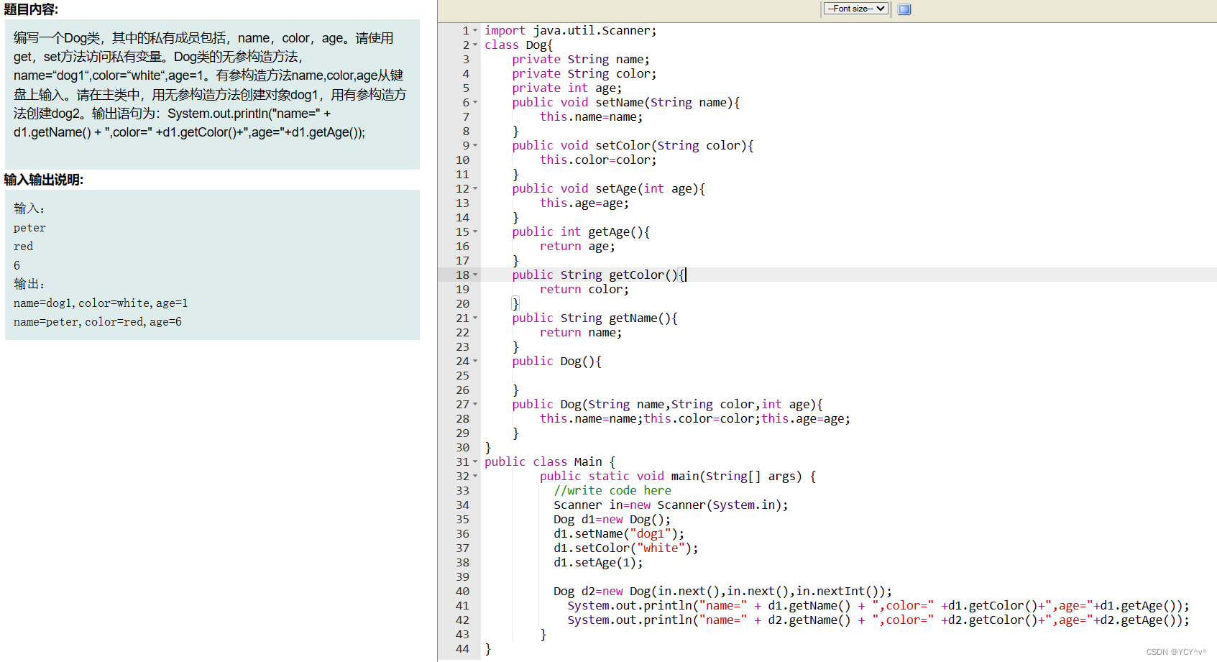Fold the getAge method at line 15
Image resolution: width=1217 pixels, height=662 pixels.
(x=475, y=231)
